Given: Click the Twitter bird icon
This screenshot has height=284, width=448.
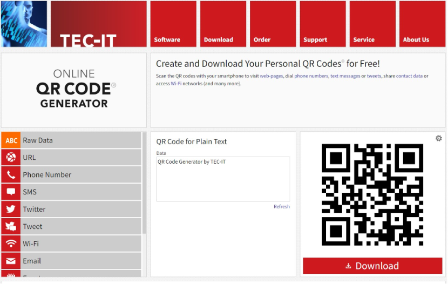Looking at the screenshot, I should click(11, 209).
